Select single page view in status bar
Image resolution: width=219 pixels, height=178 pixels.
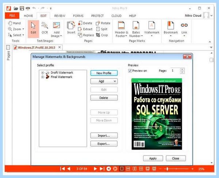click(x=122, y=169)
